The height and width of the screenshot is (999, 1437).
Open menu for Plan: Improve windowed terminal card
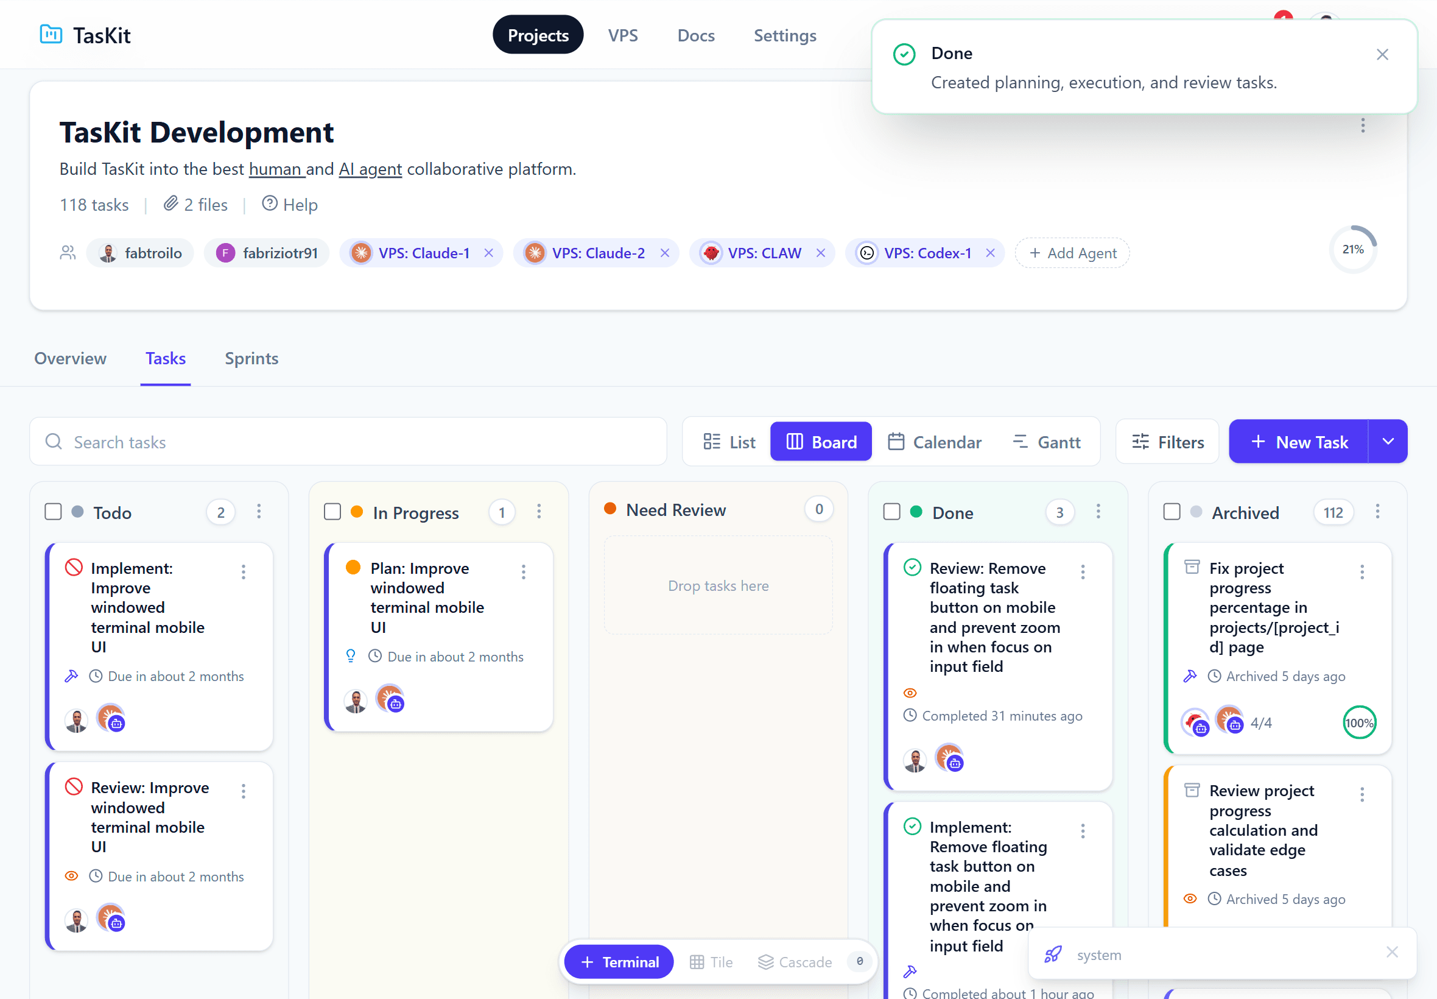524,572
